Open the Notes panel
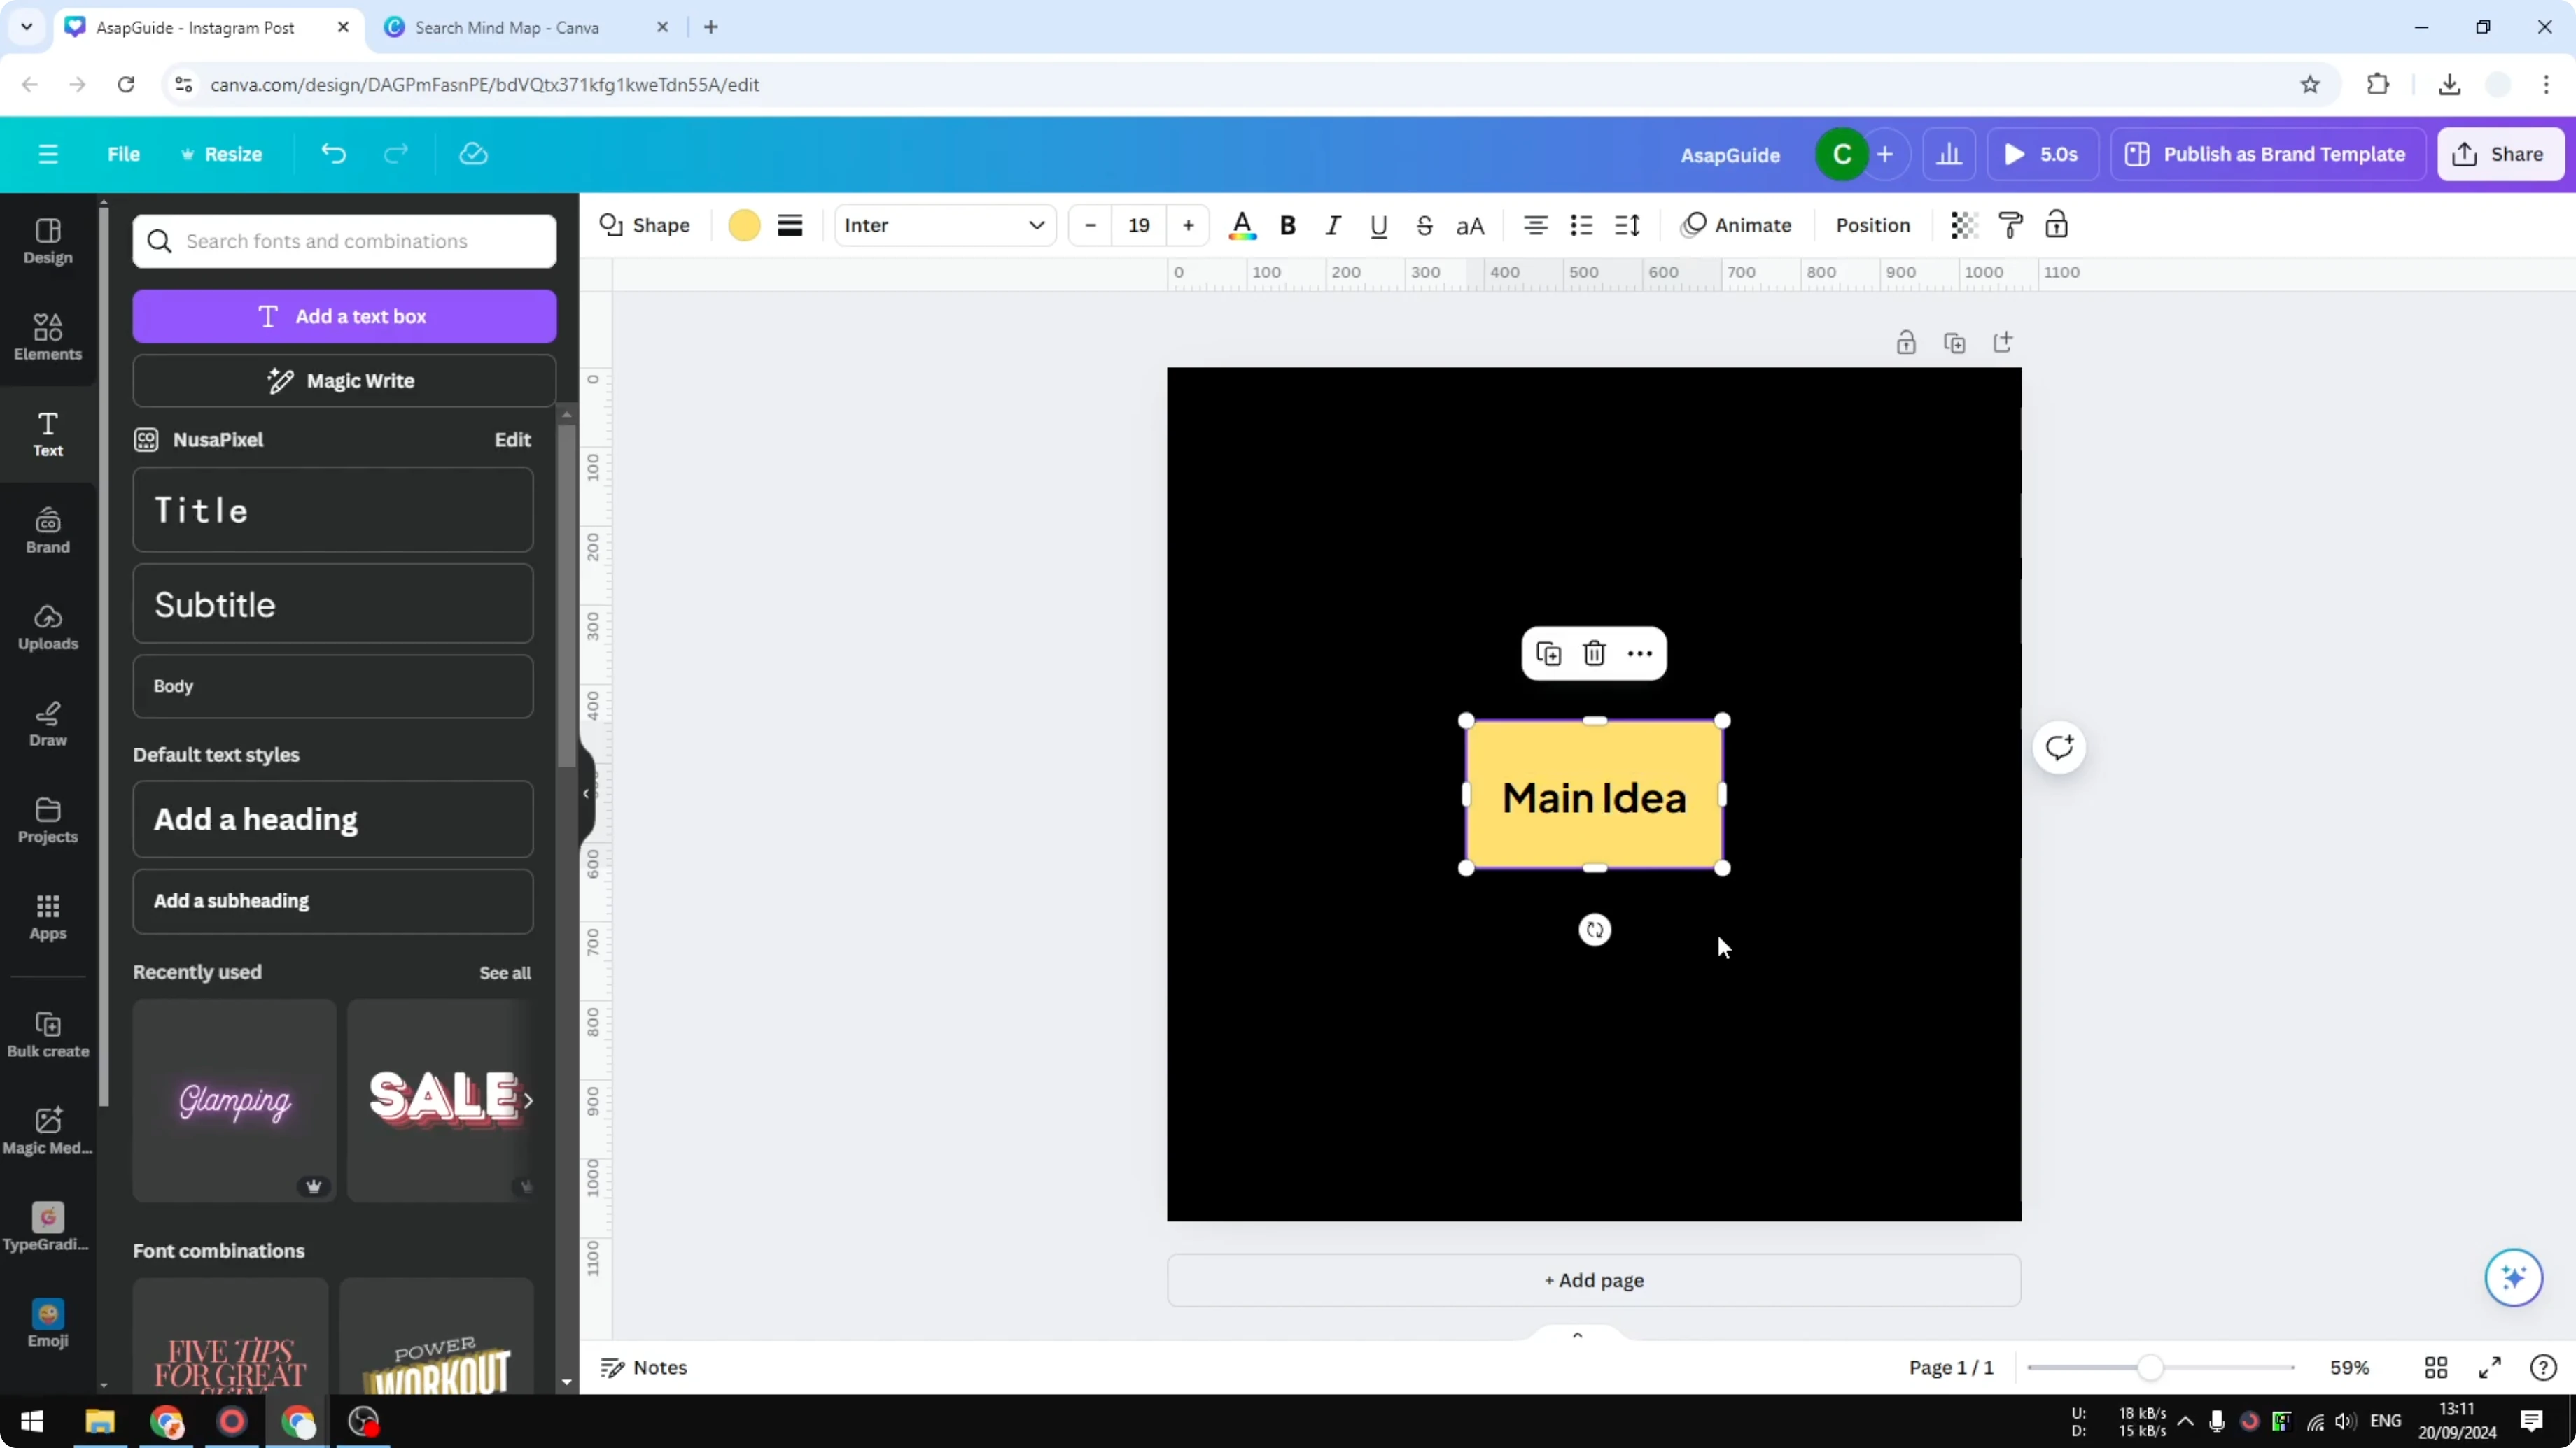The height and width of the screenshot is (1448, 2576). pyautogui.click(x=644, y=1367)
